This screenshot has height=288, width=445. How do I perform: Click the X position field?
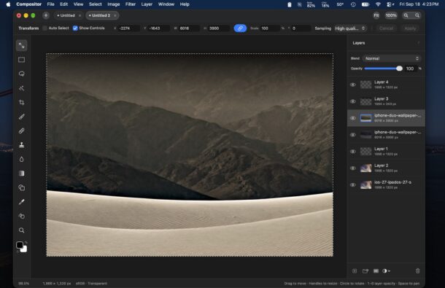(x=129, y=28)
